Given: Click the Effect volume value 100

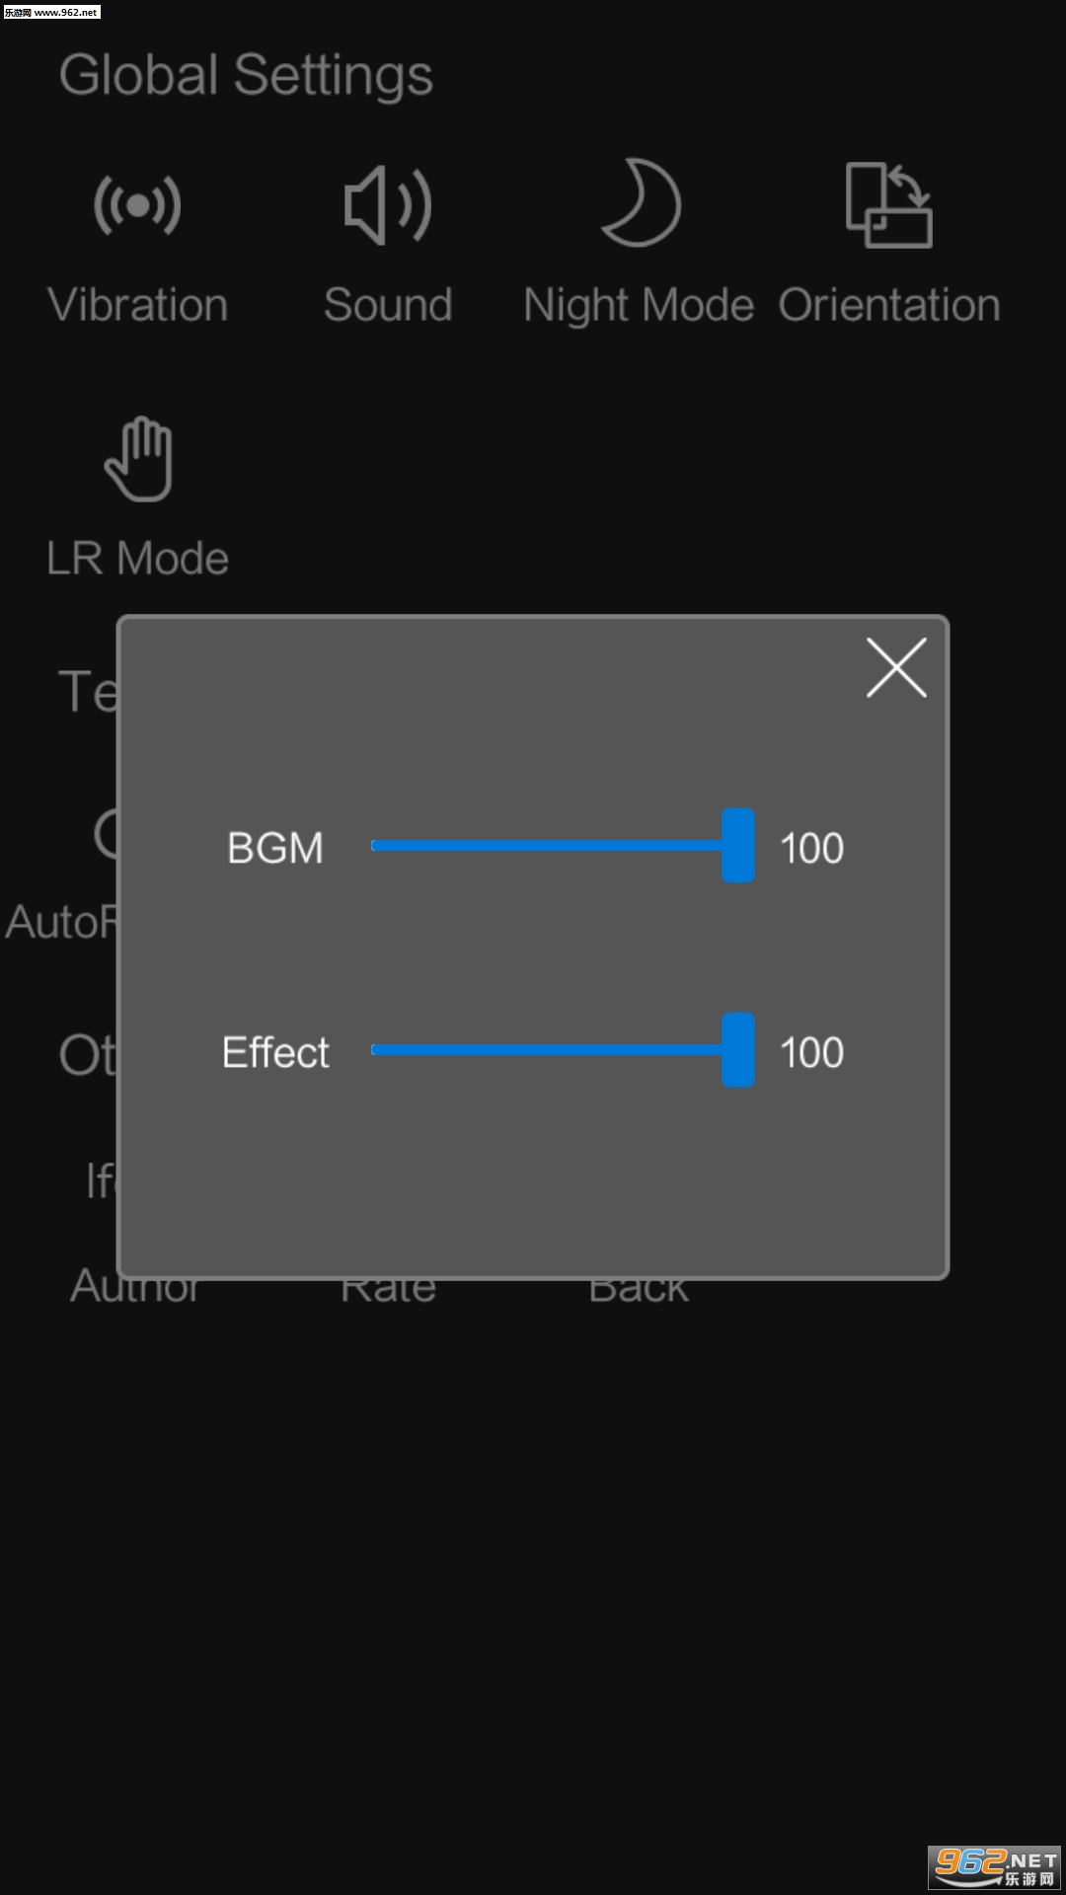Looking at the screenshot, I should (811, 1053).
